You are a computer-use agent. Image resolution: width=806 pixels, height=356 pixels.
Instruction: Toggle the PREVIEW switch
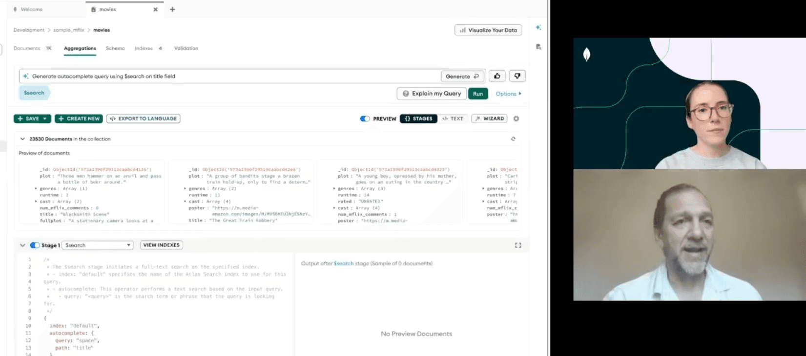[365, 119]
